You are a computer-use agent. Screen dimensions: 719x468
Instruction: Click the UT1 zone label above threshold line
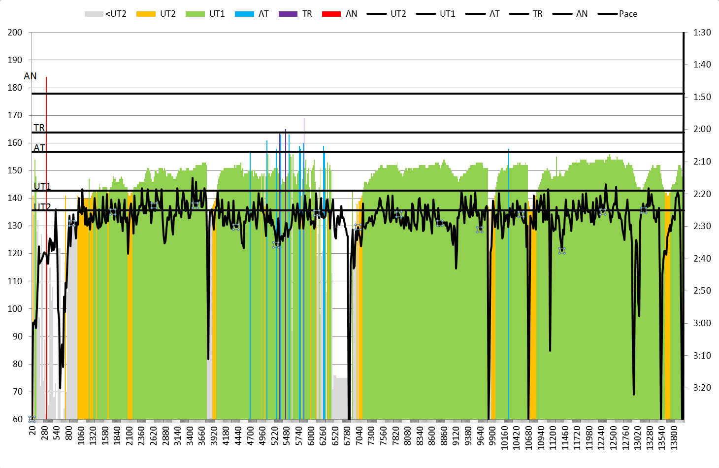42,186
